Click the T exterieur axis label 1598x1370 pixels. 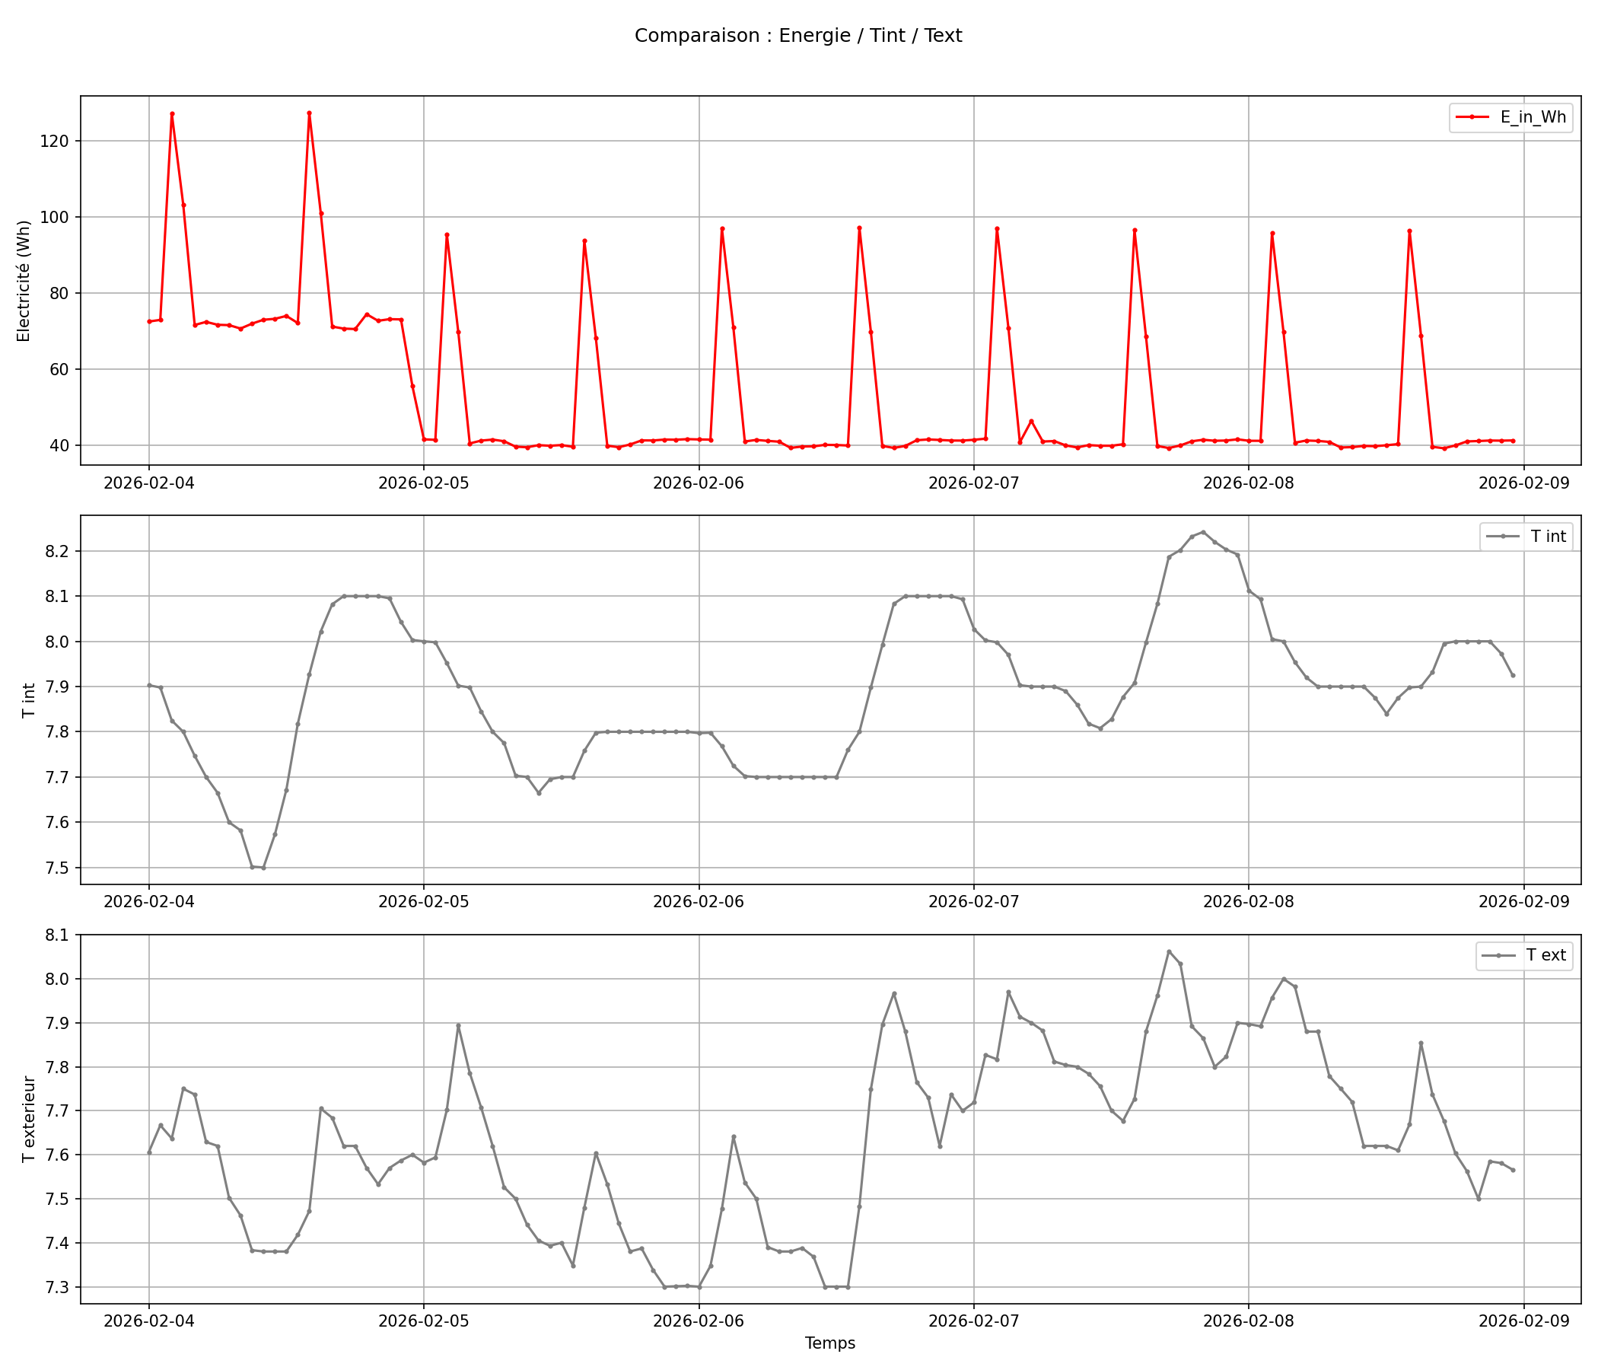29,1120
